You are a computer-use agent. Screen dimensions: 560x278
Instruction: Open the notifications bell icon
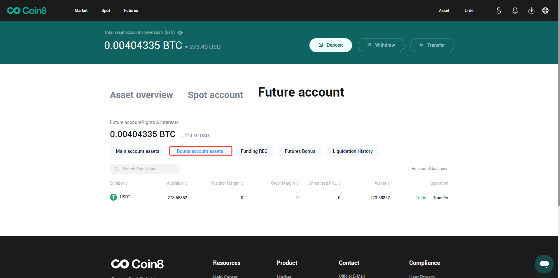point(515,11)
